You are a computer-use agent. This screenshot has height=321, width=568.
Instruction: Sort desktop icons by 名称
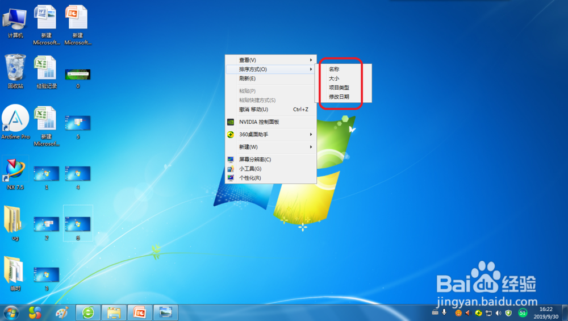point(344,69)
